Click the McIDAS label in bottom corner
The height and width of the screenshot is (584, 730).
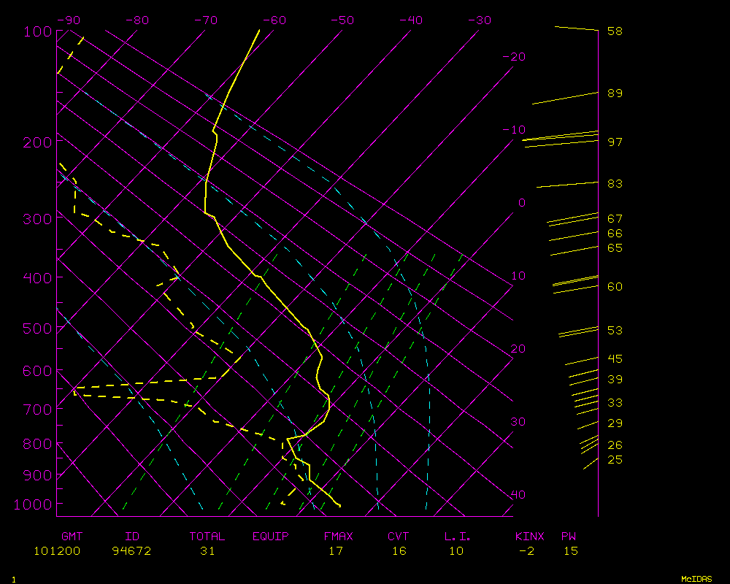(x=696, y=578)
